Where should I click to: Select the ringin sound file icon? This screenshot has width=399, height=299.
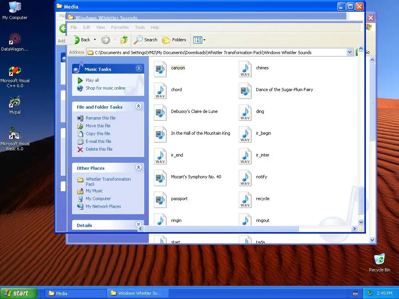click(x=160, y=220)
